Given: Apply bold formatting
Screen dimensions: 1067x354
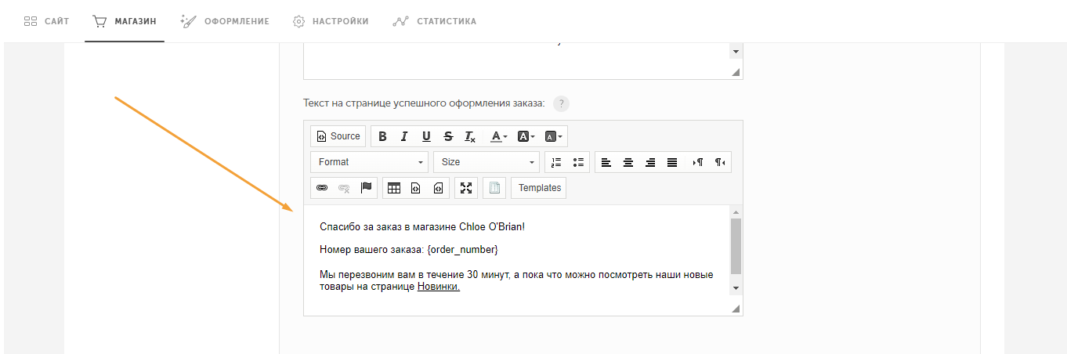Looking at the screenshot, I should tap(382, 136).
